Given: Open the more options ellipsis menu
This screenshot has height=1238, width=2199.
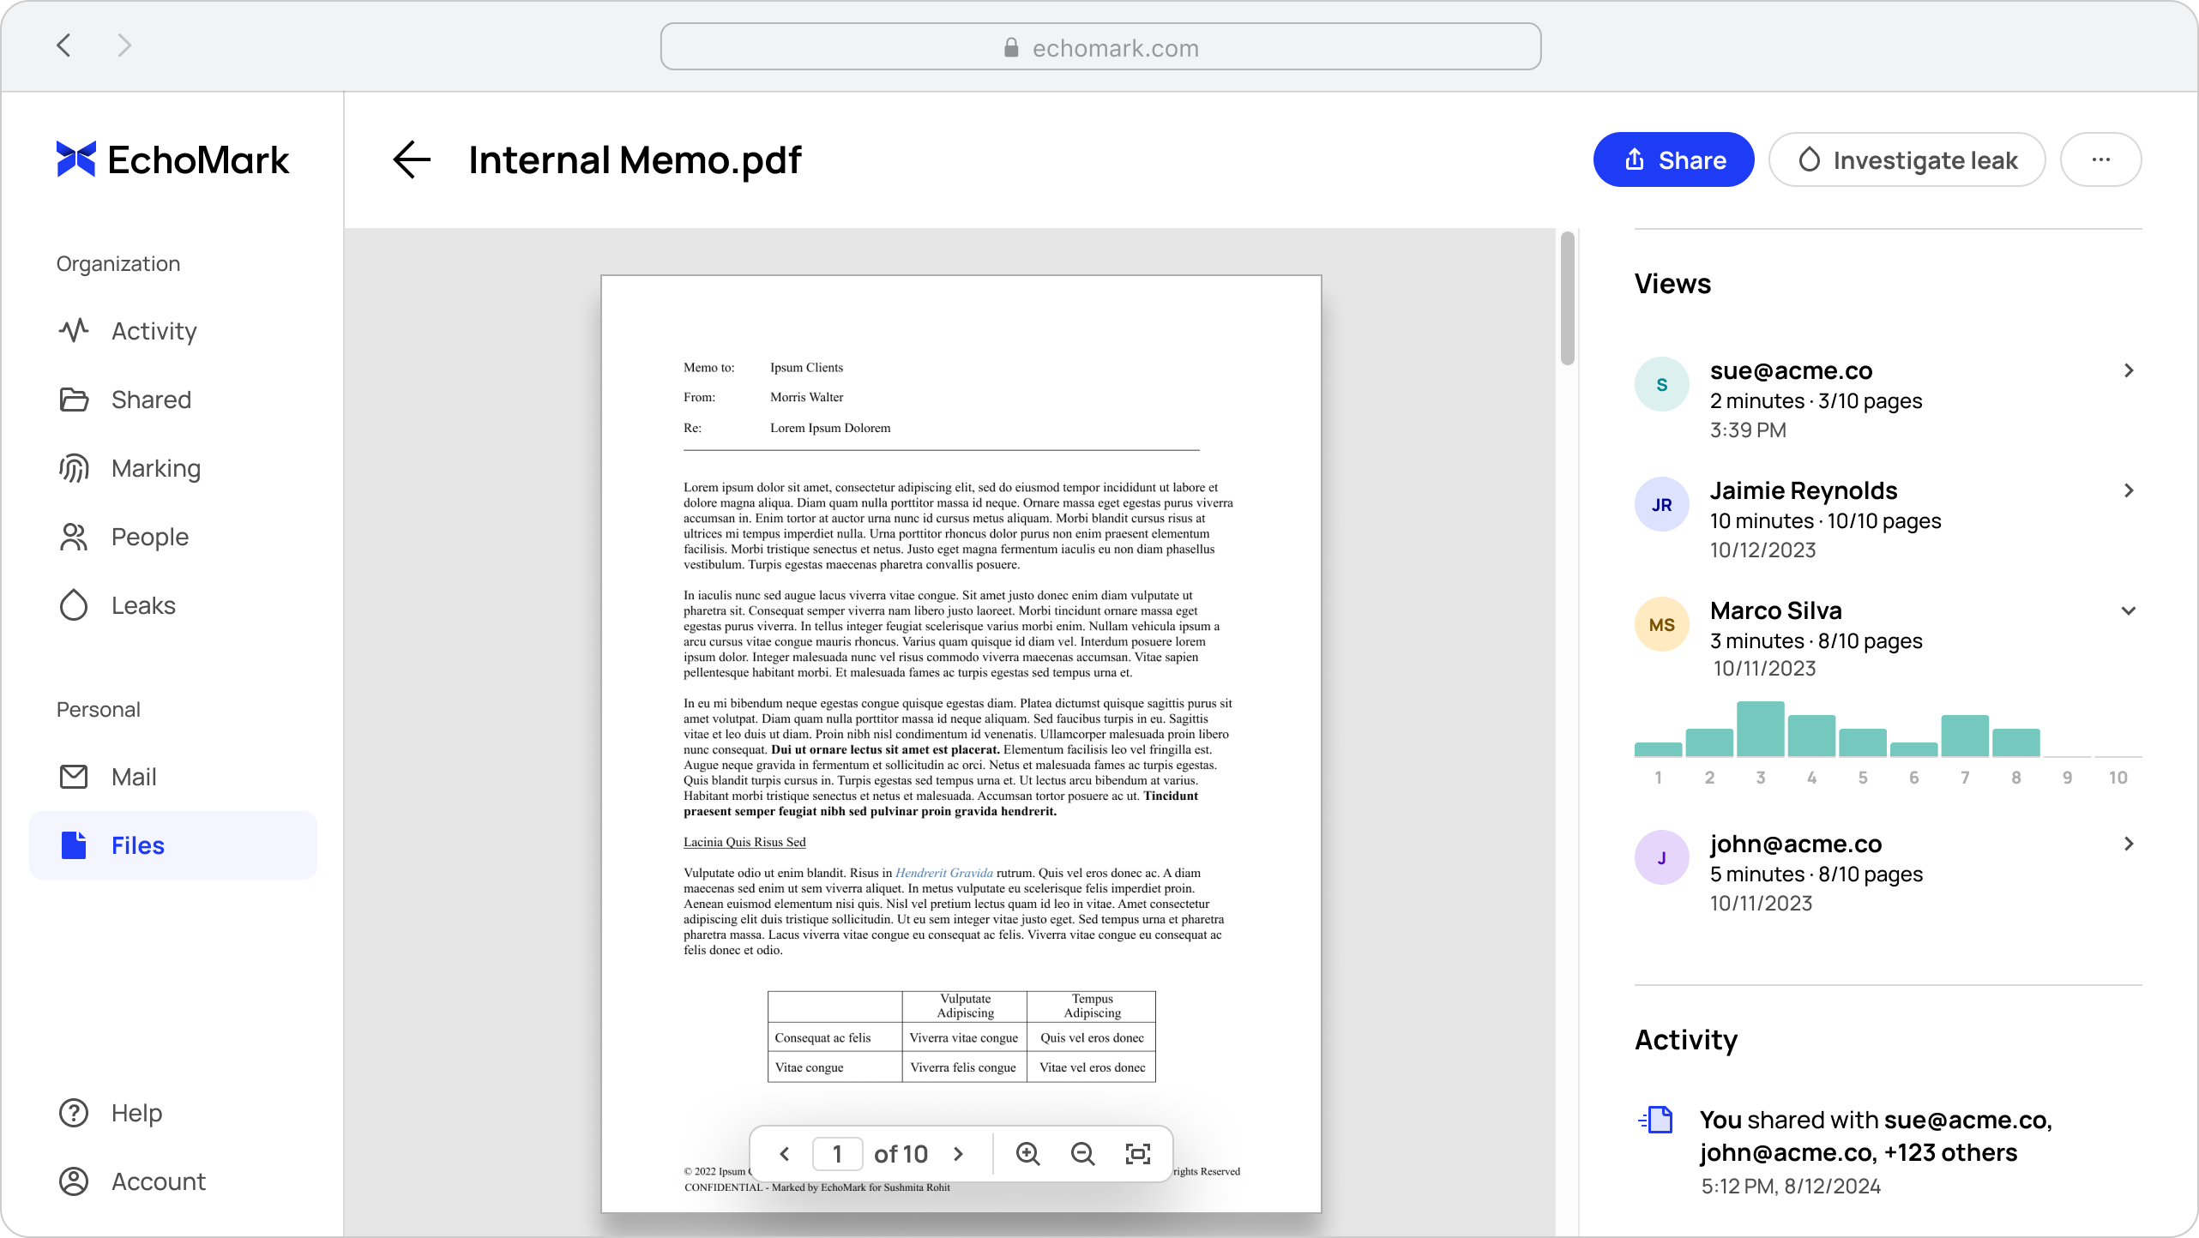Looking at the screenshot, I should click(x=2101, y=159).
